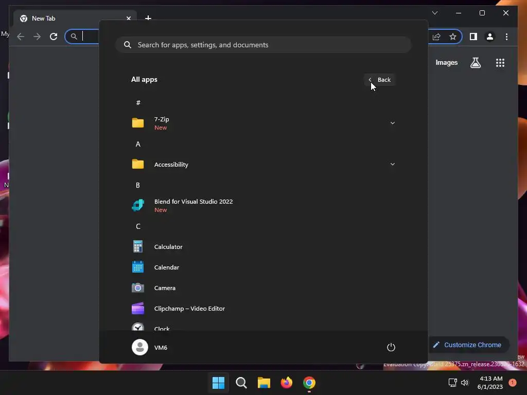This screenshot has height=395, width=527.
Task: Focus the Start menu search box
Action: (x=263, y=45)
